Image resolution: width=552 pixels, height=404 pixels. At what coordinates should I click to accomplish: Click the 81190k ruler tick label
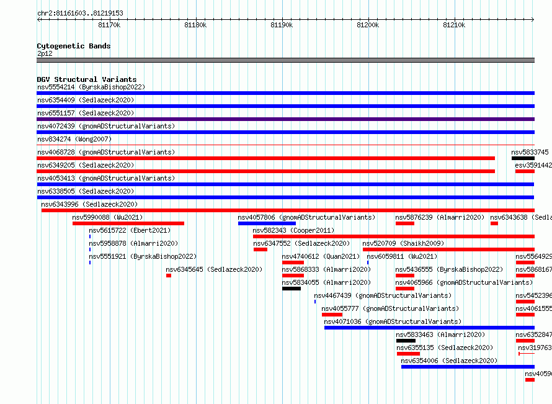[282, 25]
